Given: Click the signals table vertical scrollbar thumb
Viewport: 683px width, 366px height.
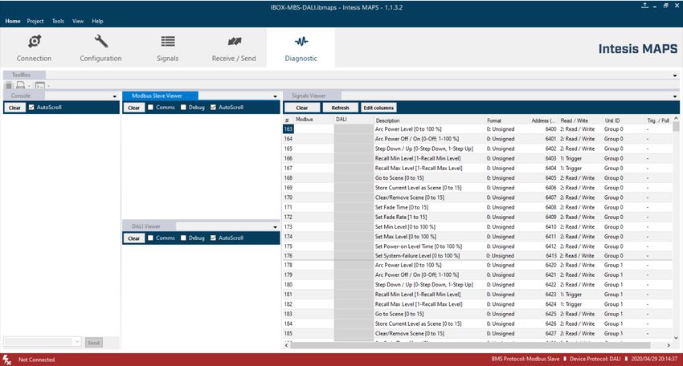Looking at the screenshot, I should (x=676, y=127).
